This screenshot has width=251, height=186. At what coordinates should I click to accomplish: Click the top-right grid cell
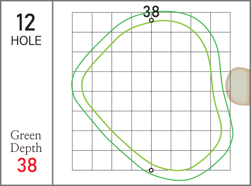pyautogui.click(x=220, y=22)
